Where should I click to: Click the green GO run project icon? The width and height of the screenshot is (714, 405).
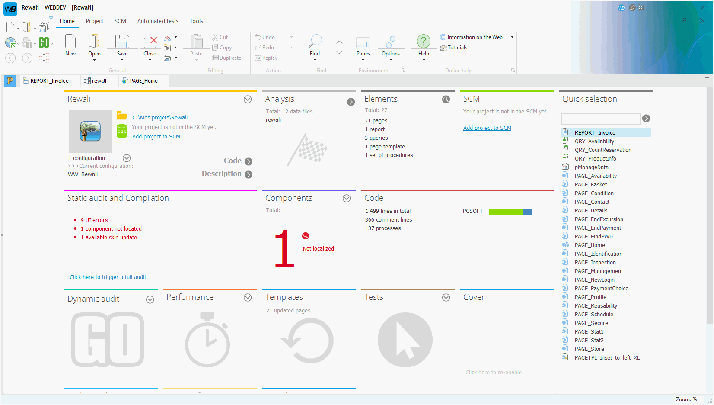tap(44, 42)
